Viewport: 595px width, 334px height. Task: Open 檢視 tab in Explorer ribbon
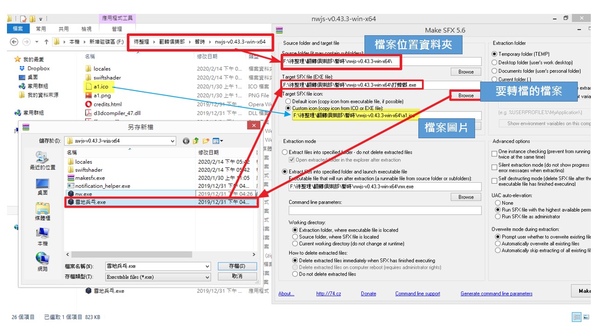click(86, 29)
